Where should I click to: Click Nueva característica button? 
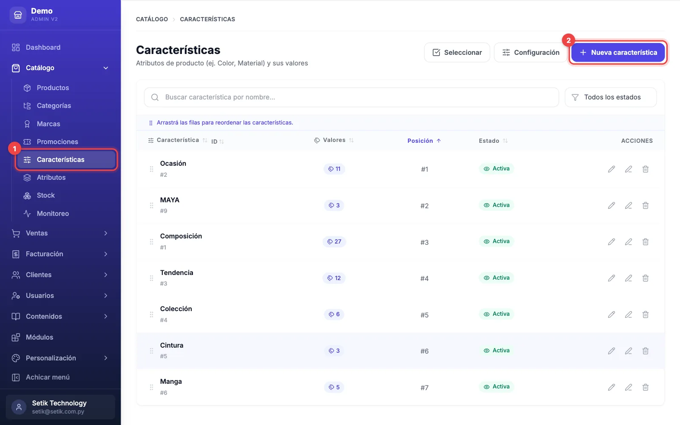pos(618,53)
